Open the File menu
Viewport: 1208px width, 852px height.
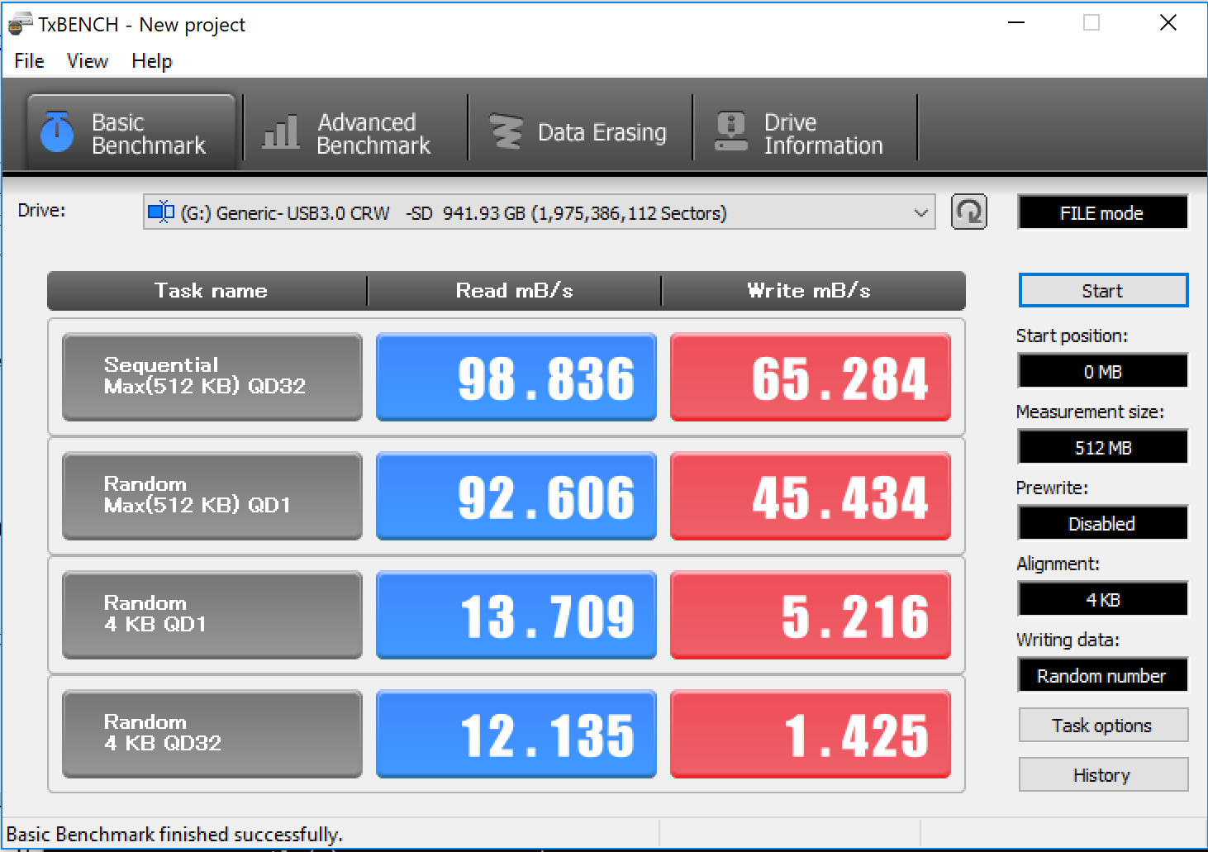[x=29, y=61]
